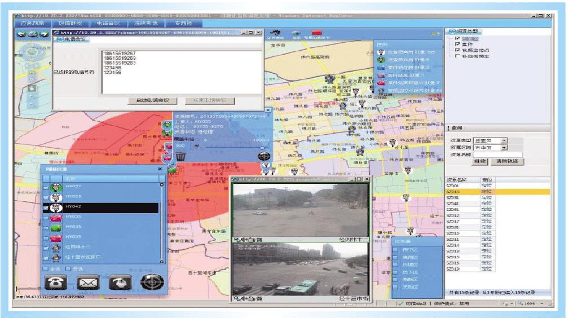
Task: Open the 连续影像 menu tab
Action: click(x=145, y=23)
